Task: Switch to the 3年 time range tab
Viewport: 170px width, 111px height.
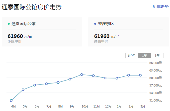Action: pyautogui.click(x=157, y=55)
